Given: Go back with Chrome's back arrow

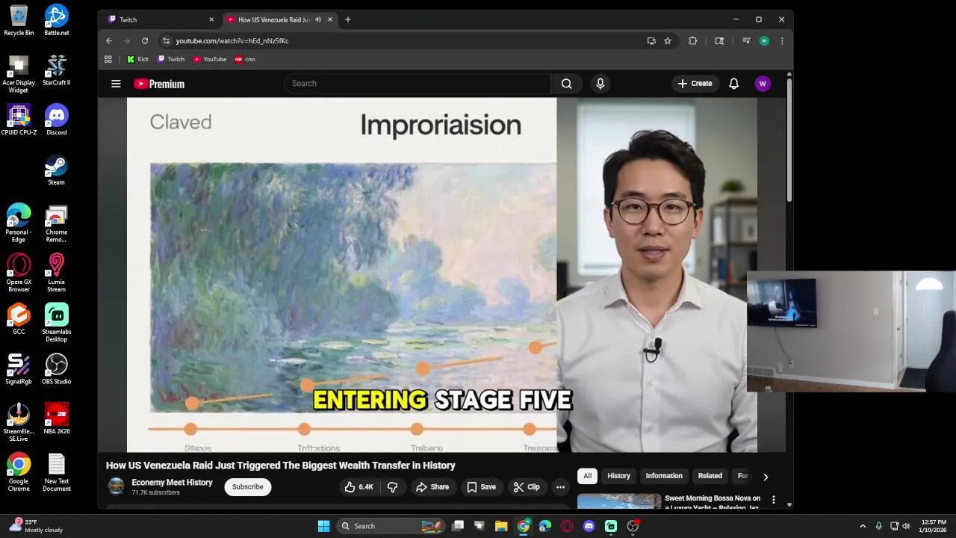Looking at the screenshot, I should tap(109, 41).
